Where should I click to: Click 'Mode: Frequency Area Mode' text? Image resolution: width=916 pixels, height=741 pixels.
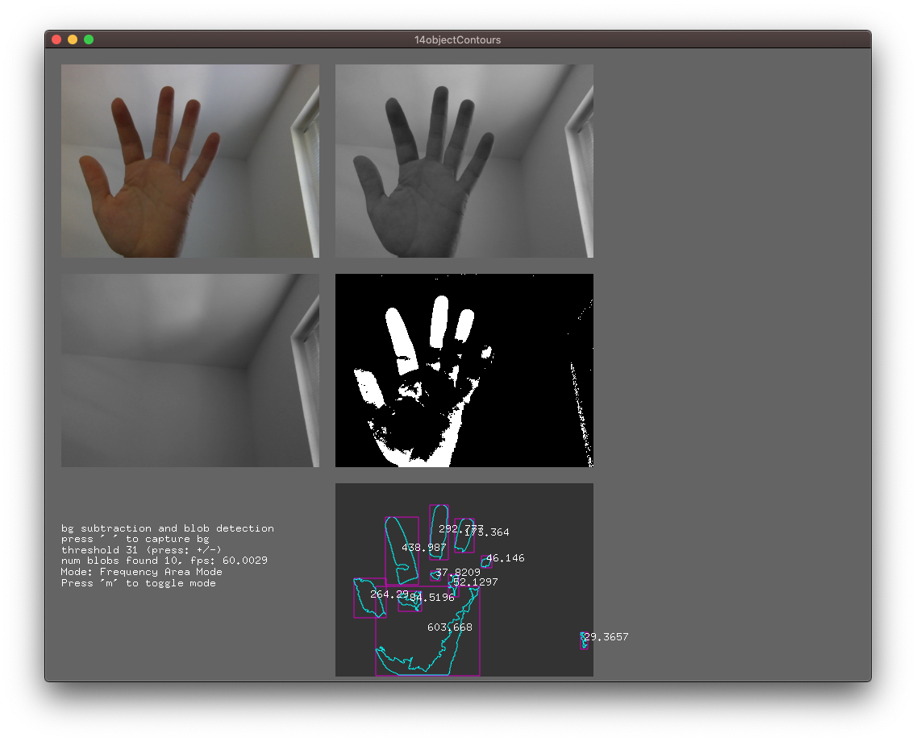coord(142,572)
